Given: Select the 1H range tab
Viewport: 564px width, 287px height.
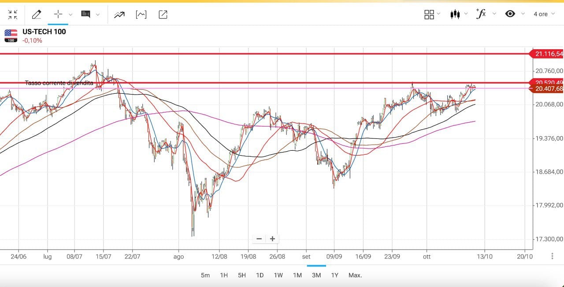Looking at the screenshot, I should click(x=224, y=275).
